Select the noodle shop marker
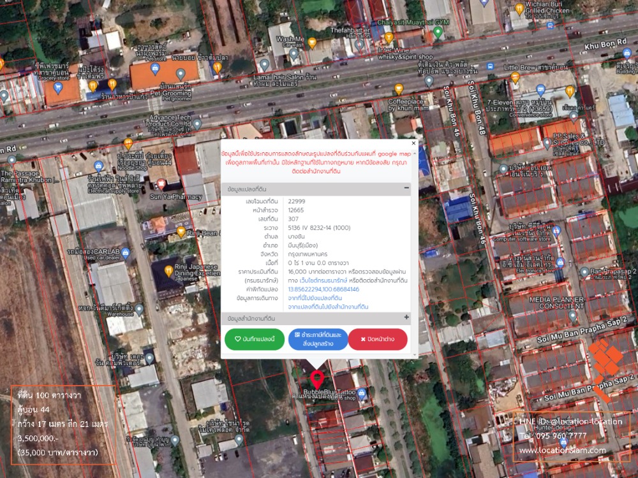Screen dimensions: 638x478 [128, 143]
